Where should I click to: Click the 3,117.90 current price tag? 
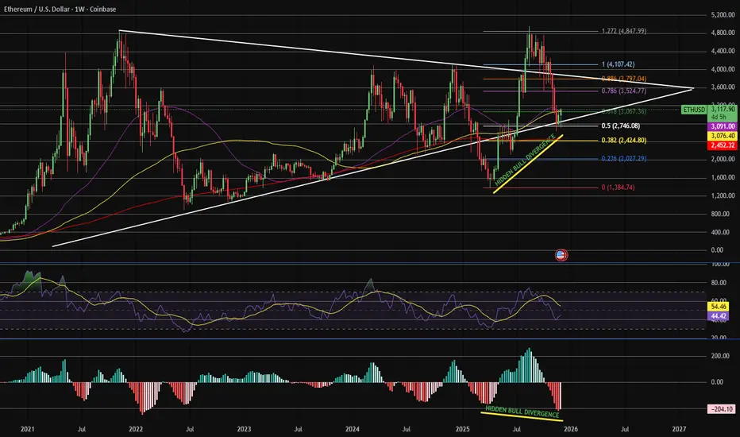(x=722, y=109)
